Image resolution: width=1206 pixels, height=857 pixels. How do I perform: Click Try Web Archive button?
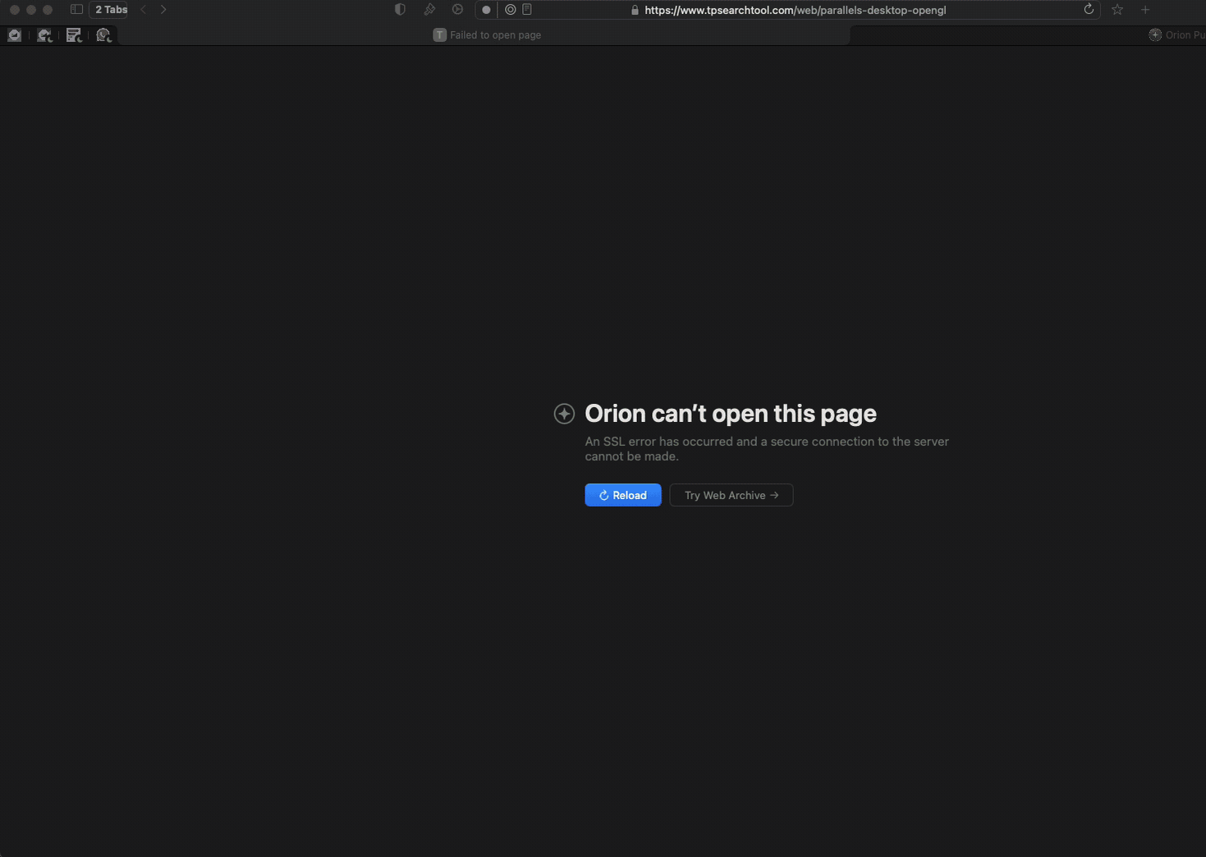coord(731,495)
